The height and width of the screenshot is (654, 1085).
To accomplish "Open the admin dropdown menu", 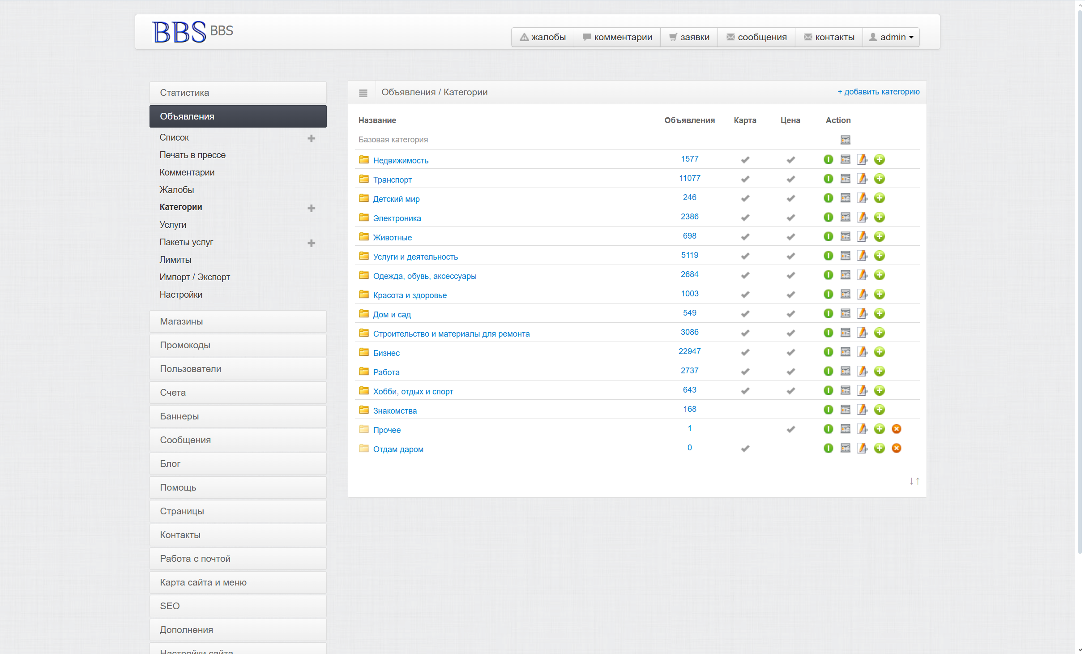I will (891, 37).
